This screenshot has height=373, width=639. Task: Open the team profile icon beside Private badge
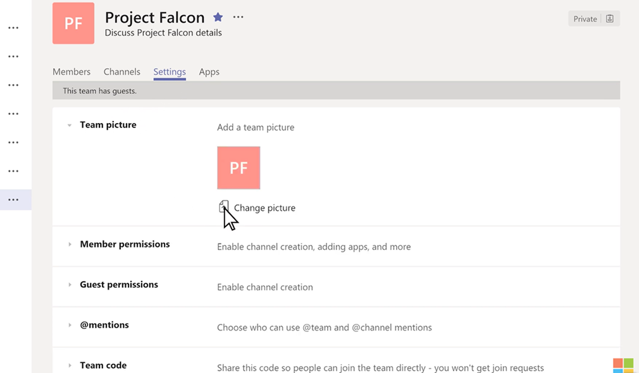[609, 18]
